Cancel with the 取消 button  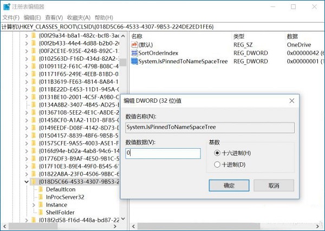click(x=274, y=186)
